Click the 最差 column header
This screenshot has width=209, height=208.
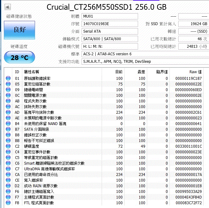pyautogui.click(x=141, y=72)
